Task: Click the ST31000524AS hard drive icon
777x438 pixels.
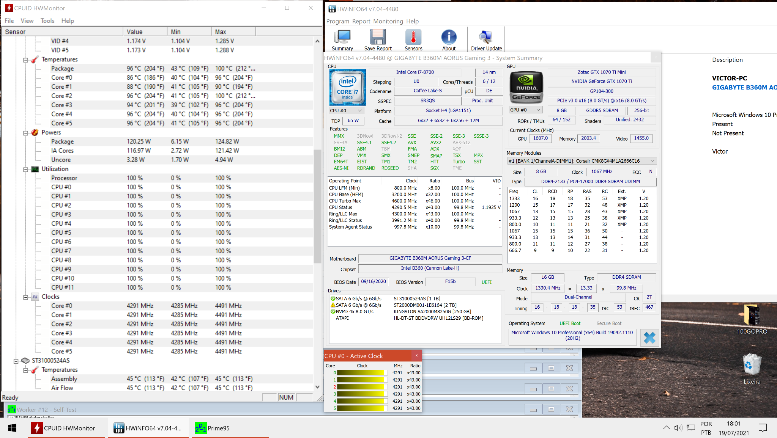Action: (25, 360)
